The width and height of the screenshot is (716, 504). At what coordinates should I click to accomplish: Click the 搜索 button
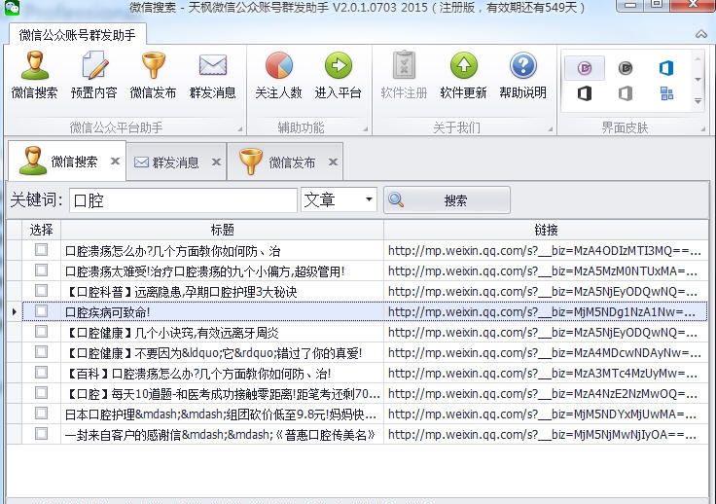coord(447,200)
